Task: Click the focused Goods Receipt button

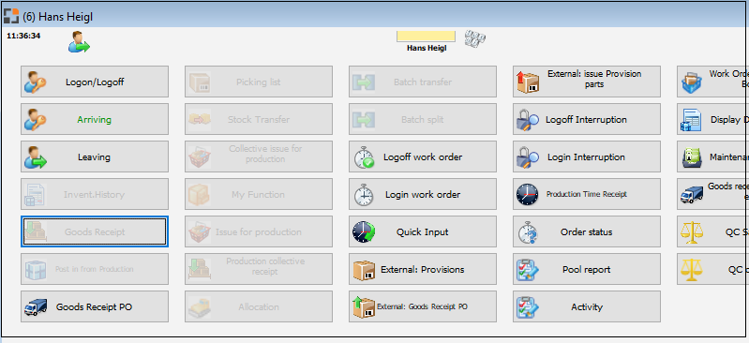Action: tap(95, 231)
